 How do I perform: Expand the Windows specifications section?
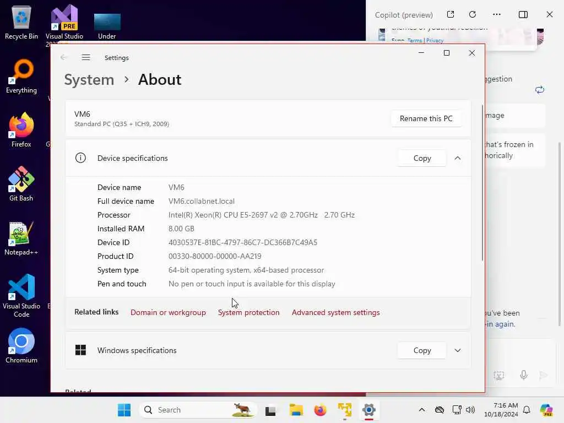[x=458, y=350]
